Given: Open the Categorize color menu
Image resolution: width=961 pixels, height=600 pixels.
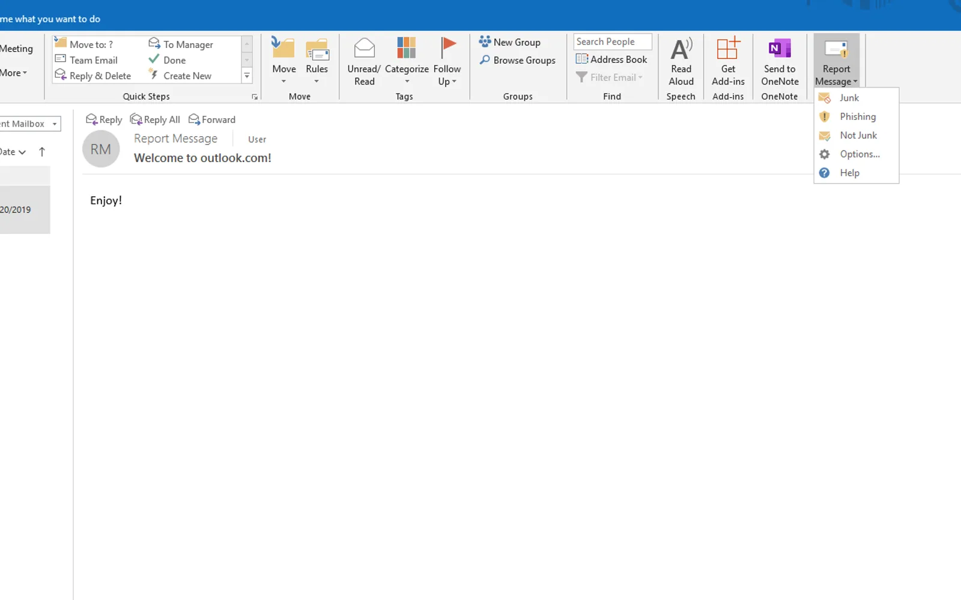Looking at the screenshot, I should click(407, 61).
